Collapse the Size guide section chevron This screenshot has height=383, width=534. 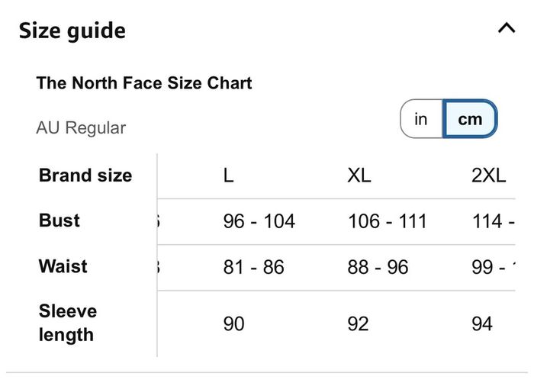507,28
